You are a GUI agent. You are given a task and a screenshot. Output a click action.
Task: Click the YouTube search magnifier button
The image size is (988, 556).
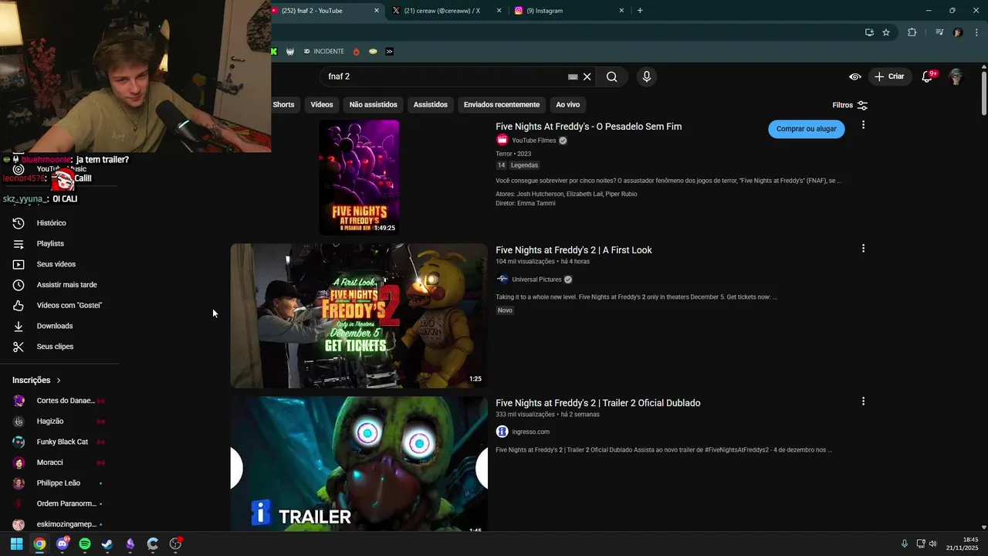611,76
